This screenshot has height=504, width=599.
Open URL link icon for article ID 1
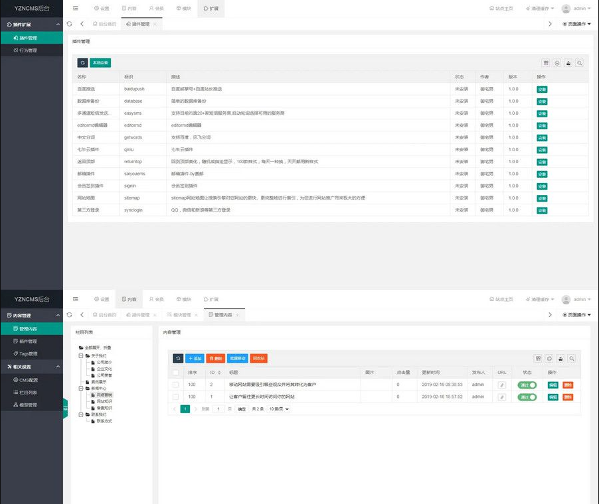click(502, 397)
